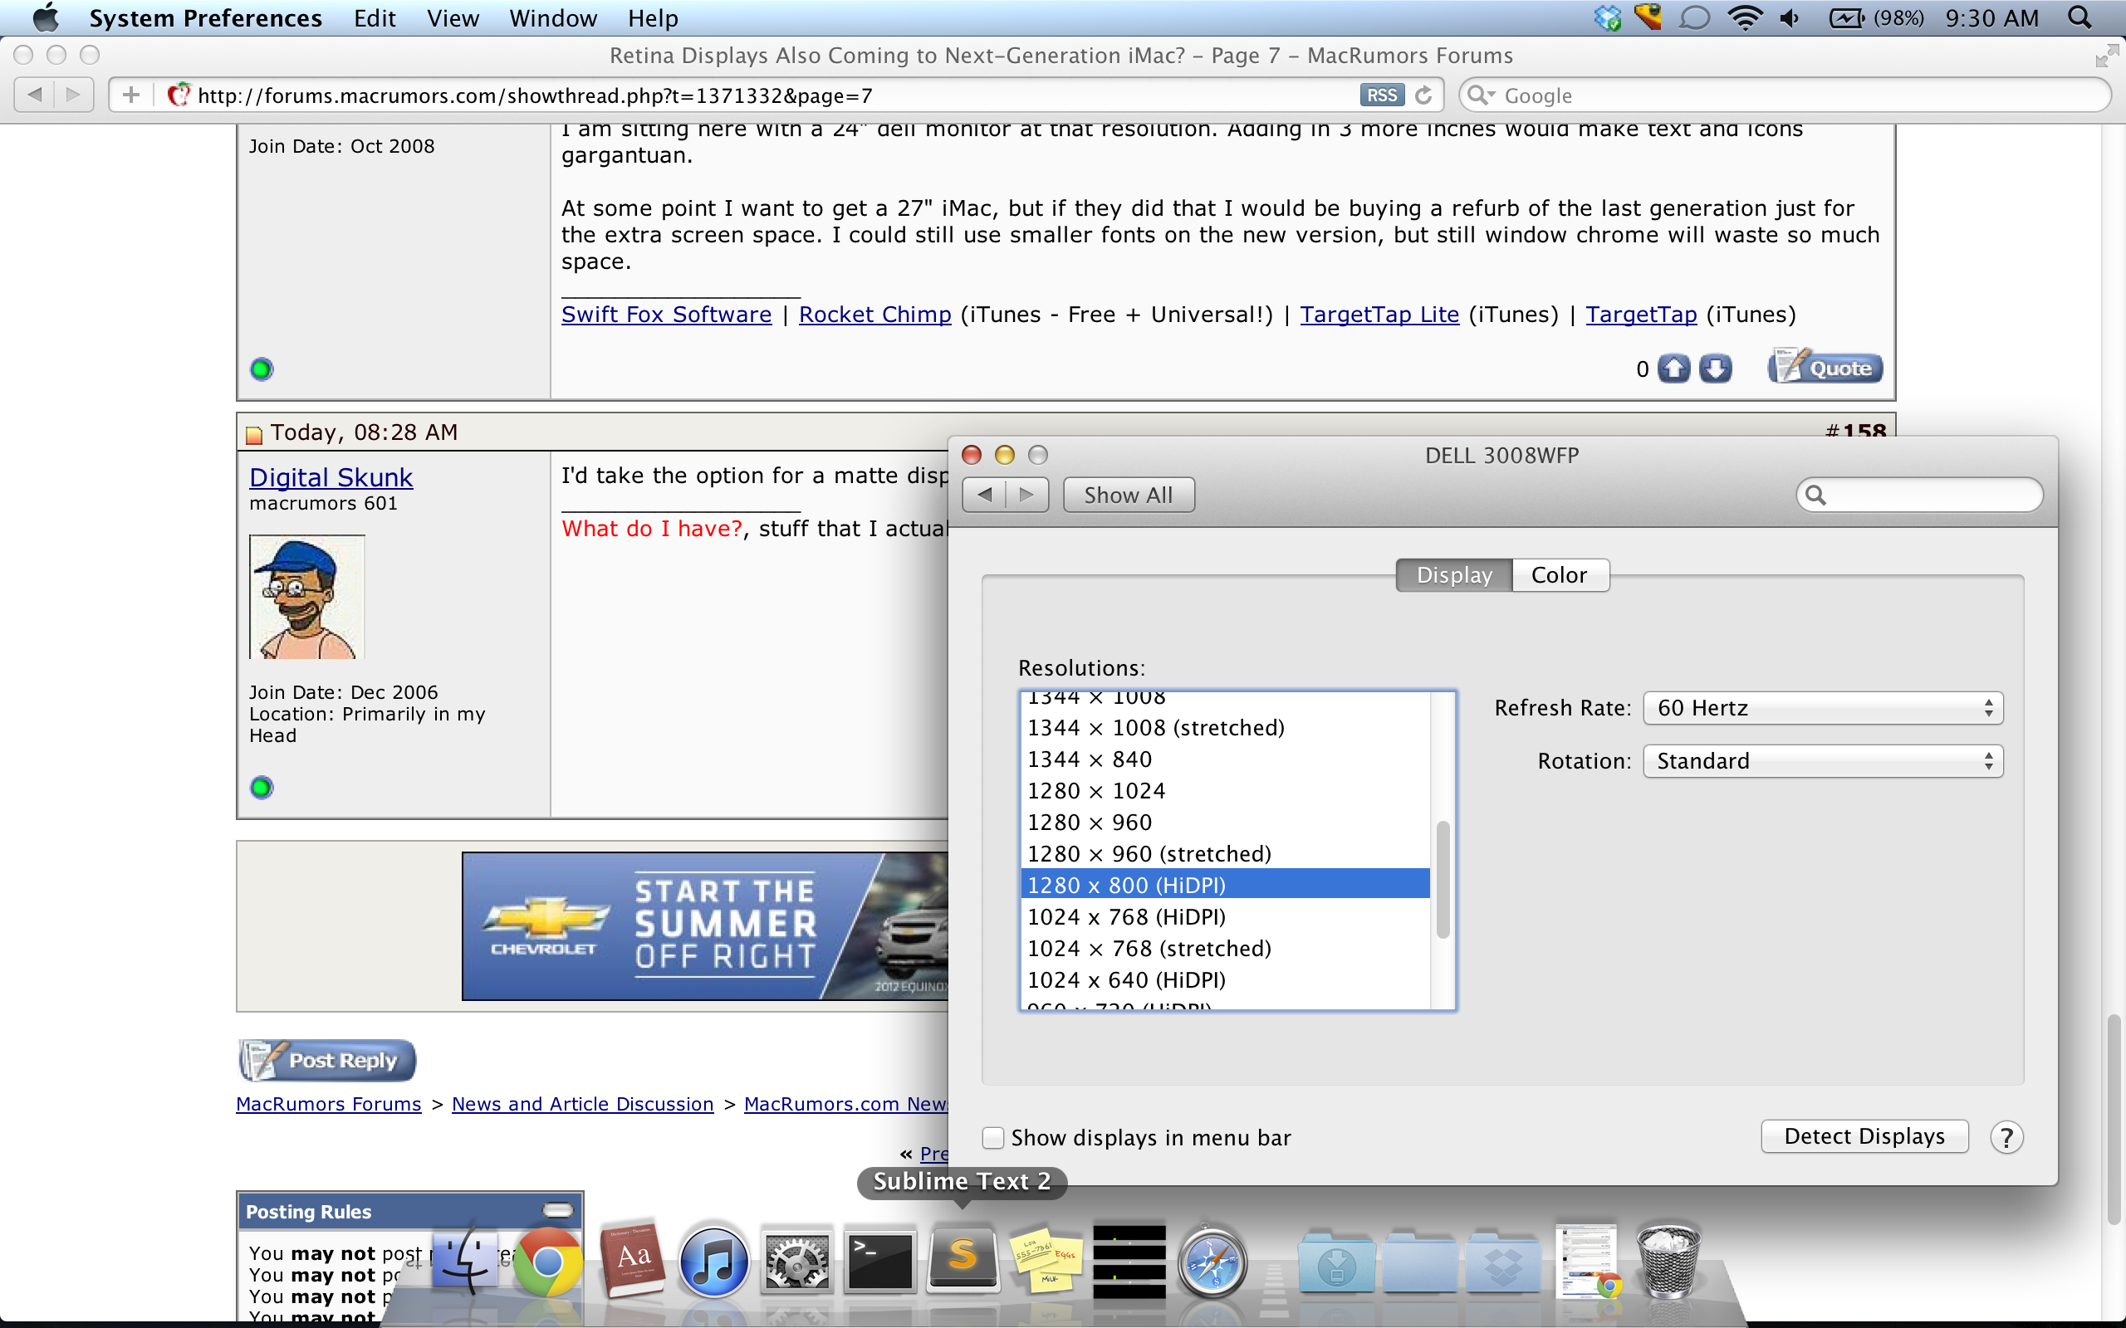Click the thumbs-up vote arrow icon
The height and width of the screenshot is (1328, 2126).
tap(1673, 369)
